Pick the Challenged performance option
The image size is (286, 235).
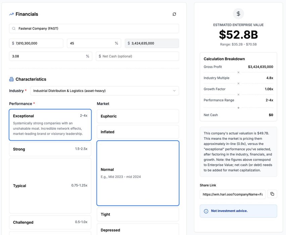pos(50,222)
